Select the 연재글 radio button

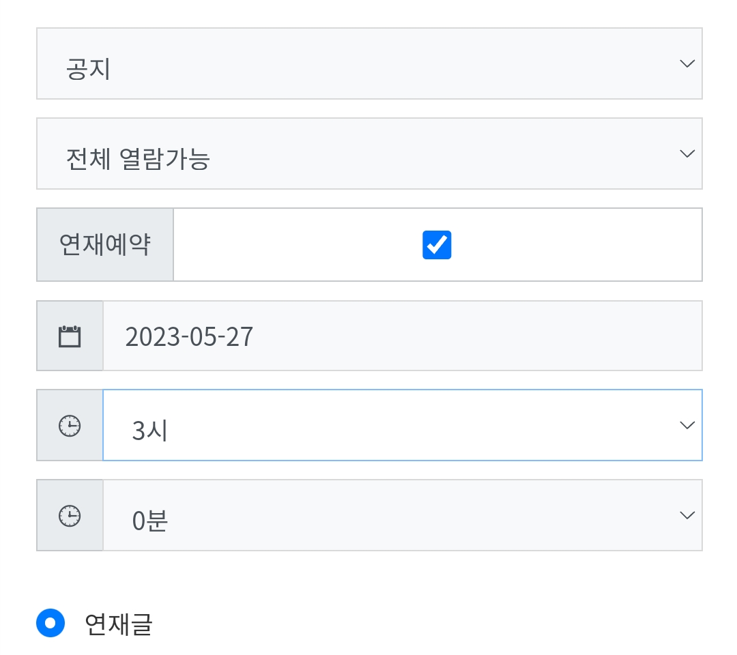pos(50,623)
